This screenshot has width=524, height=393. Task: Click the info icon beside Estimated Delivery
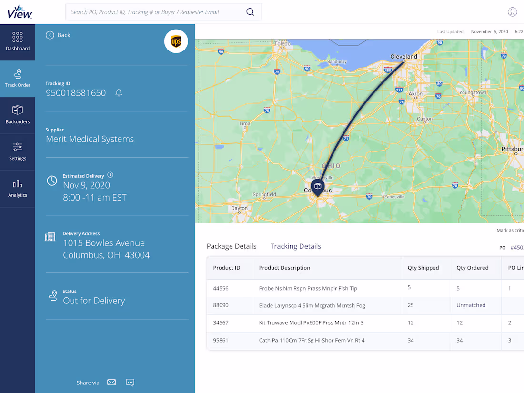(x=111, y=175)
